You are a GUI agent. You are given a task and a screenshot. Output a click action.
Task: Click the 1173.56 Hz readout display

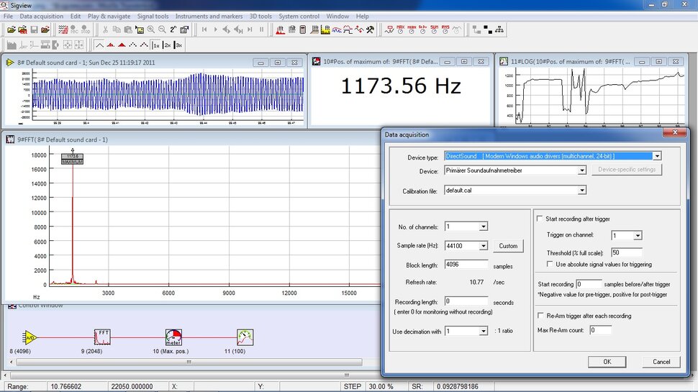click(401, 86)
